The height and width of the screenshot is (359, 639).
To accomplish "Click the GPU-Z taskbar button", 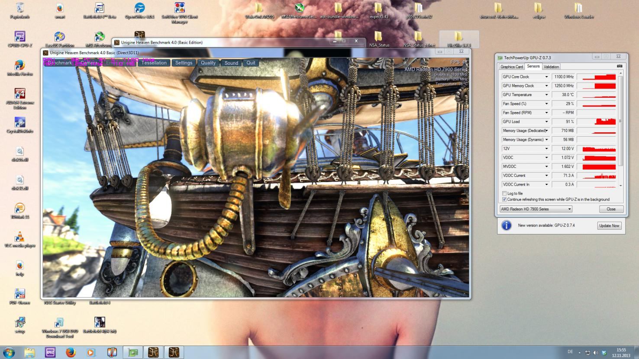I will [x=133, y=353].
